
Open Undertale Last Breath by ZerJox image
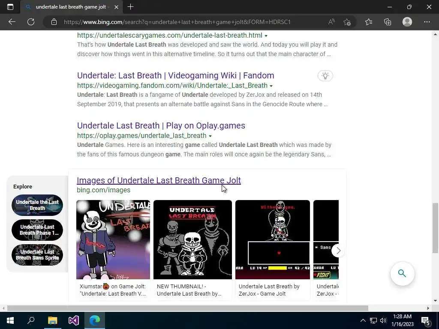pos(273,239)
